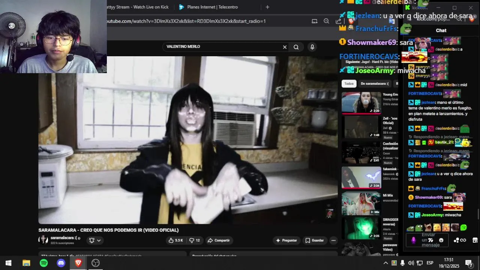480x270 pixels.
Task: Like the video with 5.5 K likes
Action: coord(175,240)
